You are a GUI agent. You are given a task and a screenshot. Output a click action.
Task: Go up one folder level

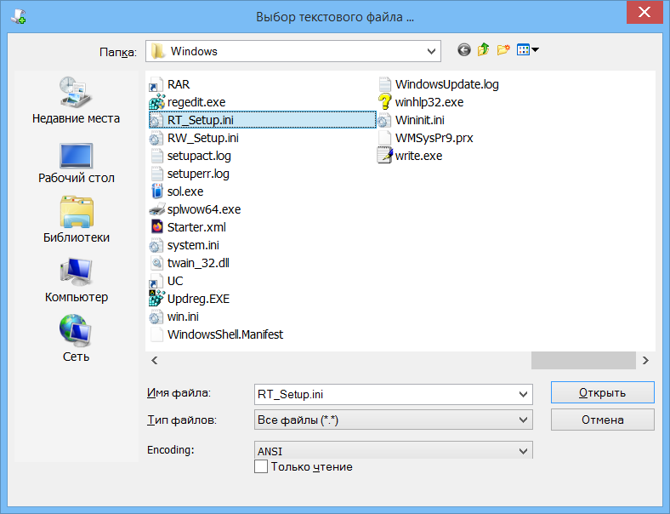pos(484,50)
